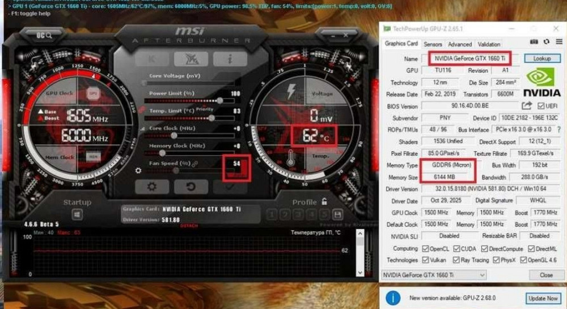Toggle the PhysX checkbox

pos(496,260)
